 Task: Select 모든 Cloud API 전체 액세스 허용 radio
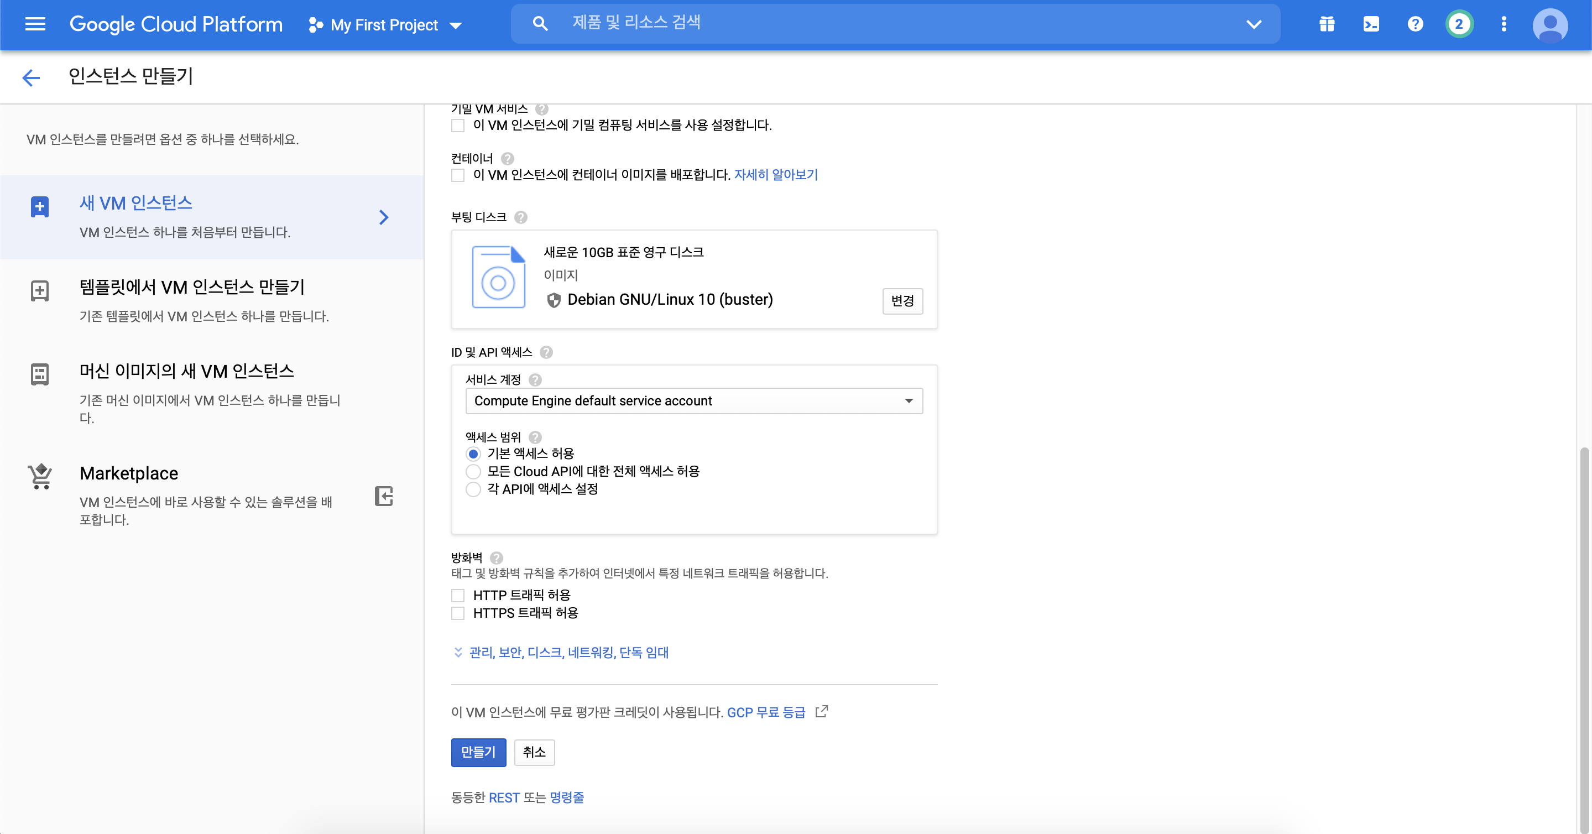point(473,472)
